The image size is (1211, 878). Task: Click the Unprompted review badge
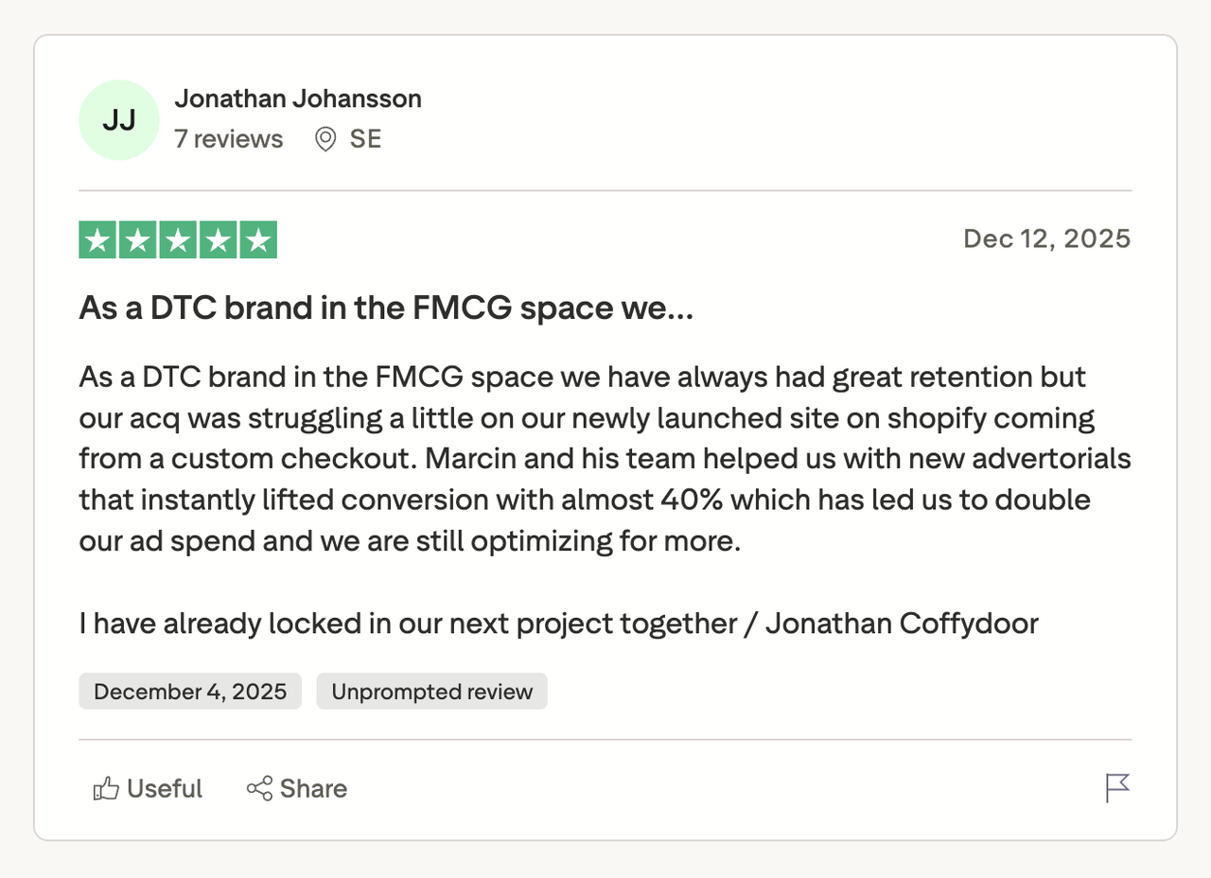431,692
